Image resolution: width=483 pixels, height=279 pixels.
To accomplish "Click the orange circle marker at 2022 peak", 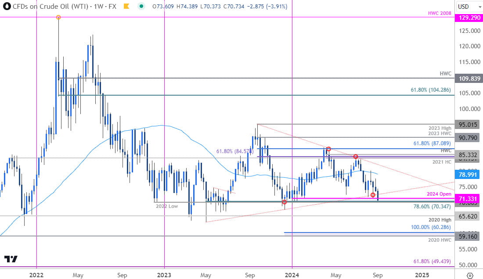I will point(58,18).
